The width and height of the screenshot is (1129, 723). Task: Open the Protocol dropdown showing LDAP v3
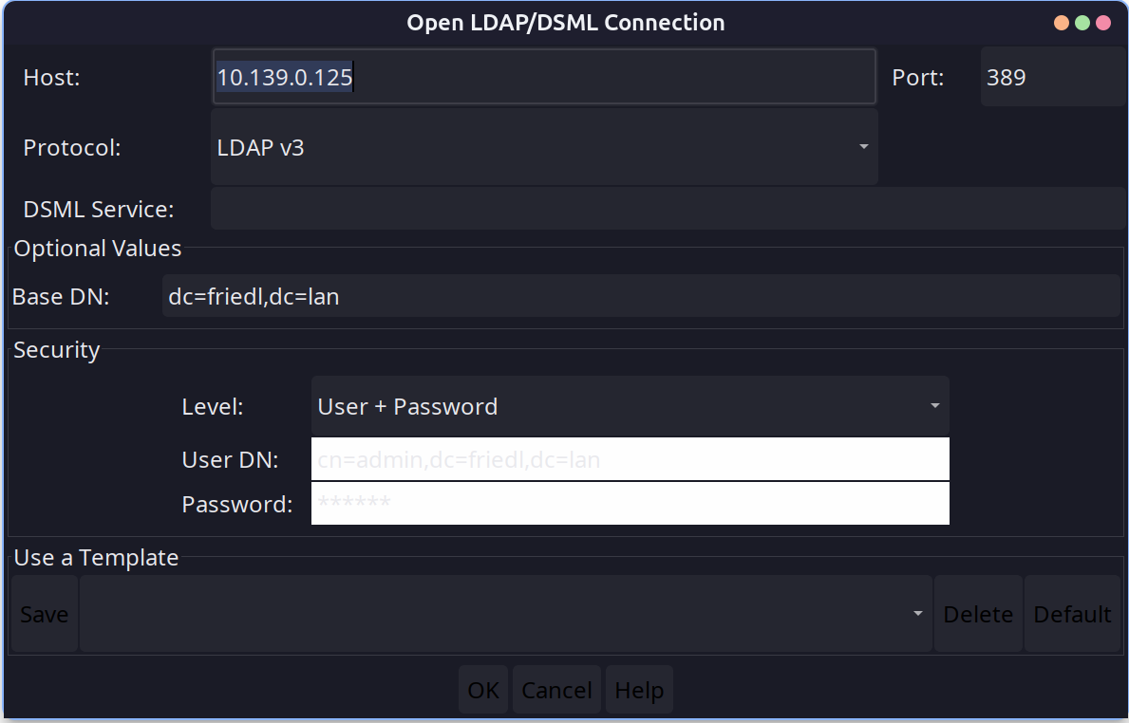click(543, 147)
